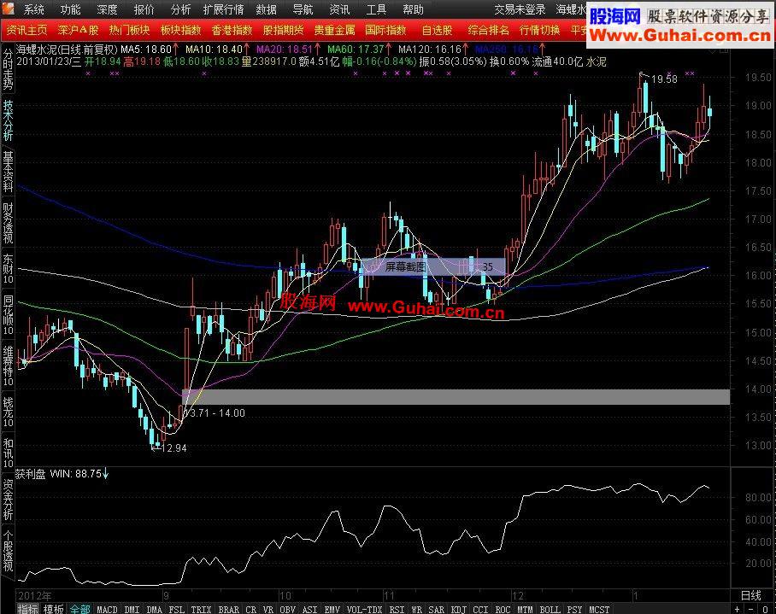This screenshot has width=776, height=614.
Task: Switch indicator to FSL
Action: coord(177,610)
